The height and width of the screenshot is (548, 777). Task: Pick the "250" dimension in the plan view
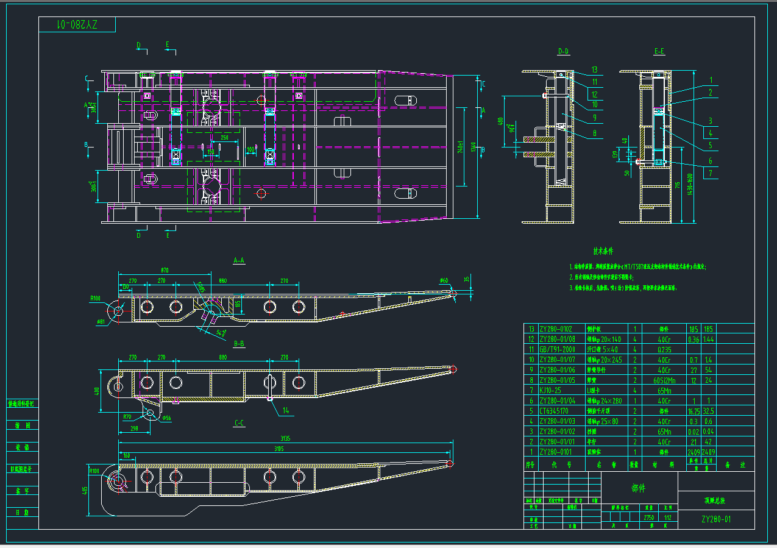point(224,139)
